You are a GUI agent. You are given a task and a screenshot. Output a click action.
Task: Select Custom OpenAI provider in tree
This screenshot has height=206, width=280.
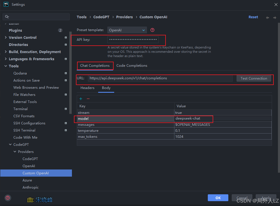(x=36, y=173)
